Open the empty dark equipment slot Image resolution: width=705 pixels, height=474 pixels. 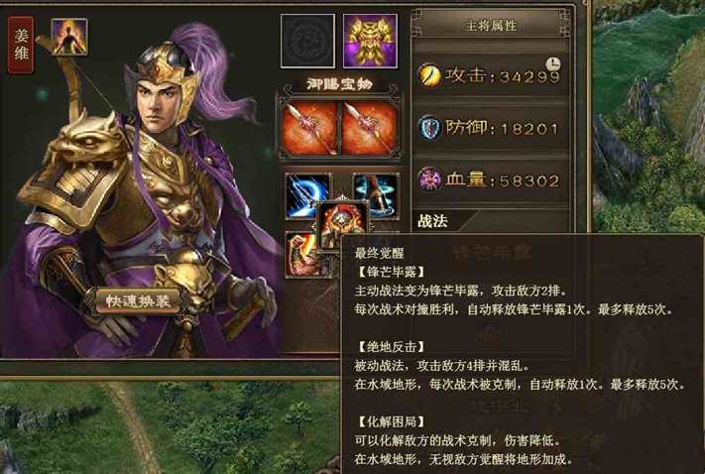click(307, 41)
